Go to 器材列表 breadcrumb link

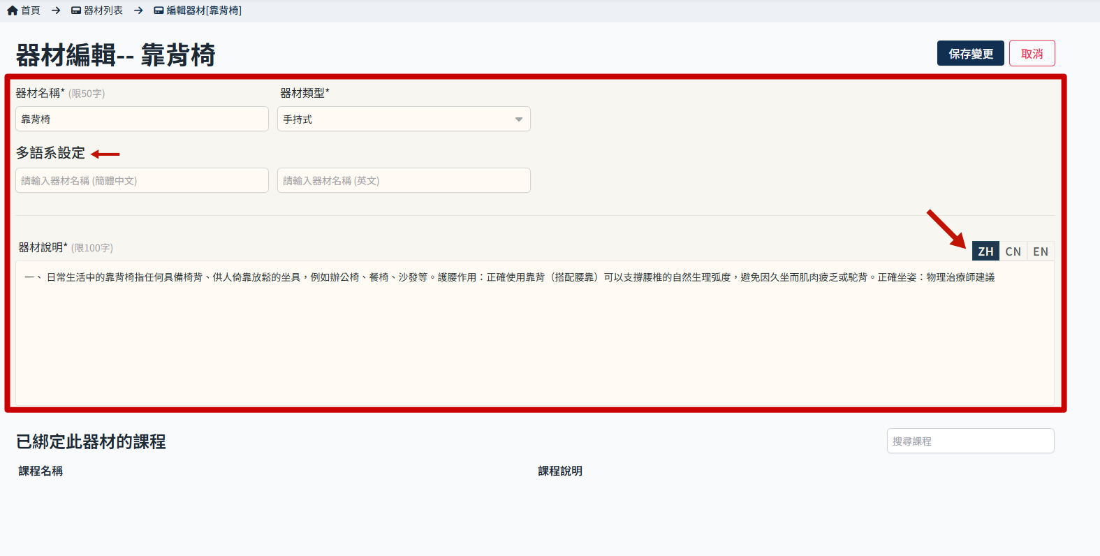pos(103,10)
